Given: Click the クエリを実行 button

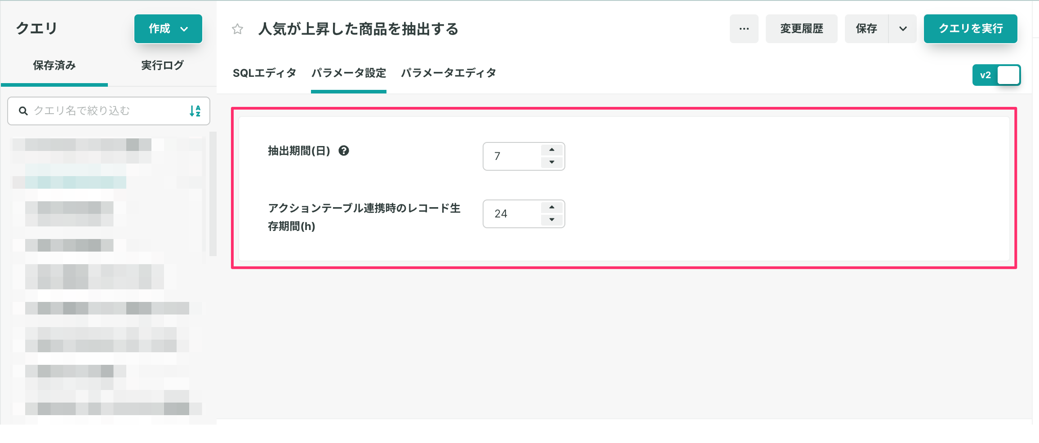Looking at the screenshot, I should [971, 29].
